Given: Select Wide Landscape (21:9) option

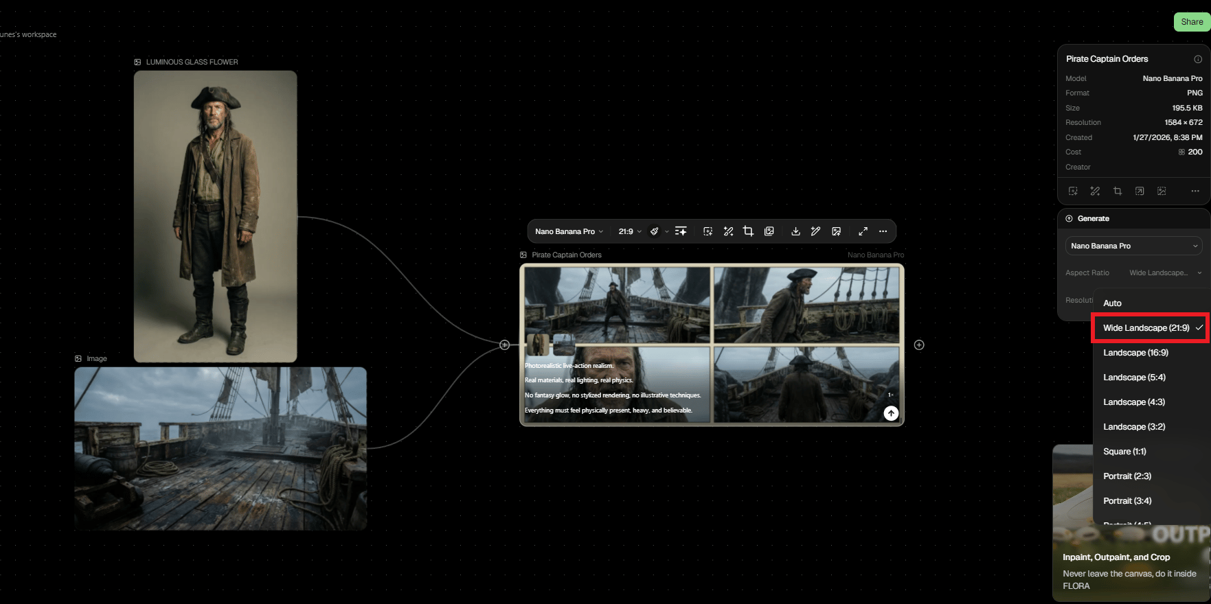Looking at the screenshot, I should pyautogui.click(x=1150, y=328).
